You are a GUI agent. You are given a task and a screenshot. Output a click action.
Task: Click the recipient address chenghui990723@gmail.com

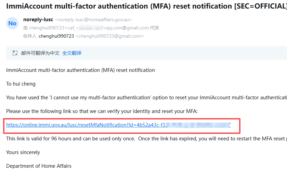110,36
